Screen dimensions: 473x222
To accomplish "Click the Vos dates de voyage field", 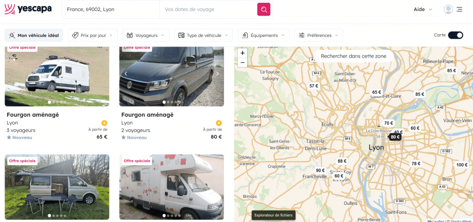I will pyautogui.click(x=208, y=9).
